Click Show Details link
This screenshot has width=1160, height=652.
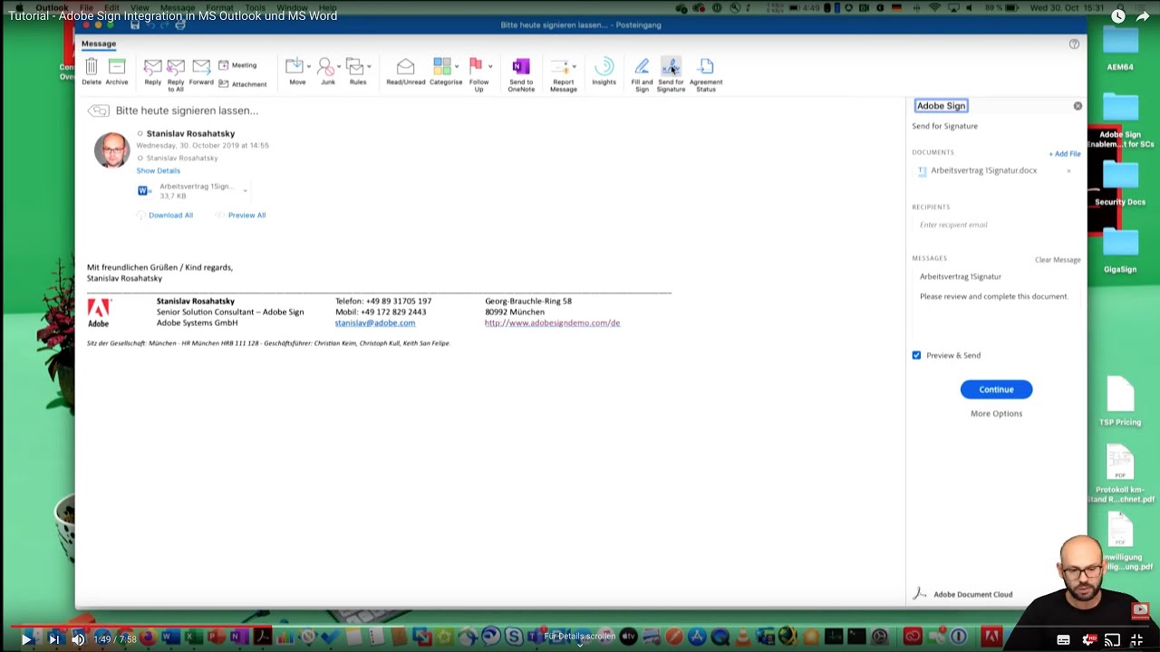pyautogui.click(x=158, y=170)
